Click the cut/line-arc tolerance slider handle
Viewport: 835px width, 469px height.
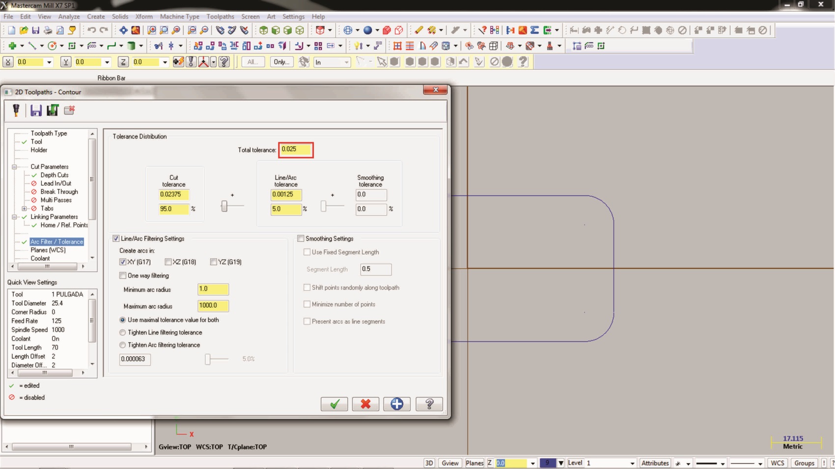click(224, 206)
